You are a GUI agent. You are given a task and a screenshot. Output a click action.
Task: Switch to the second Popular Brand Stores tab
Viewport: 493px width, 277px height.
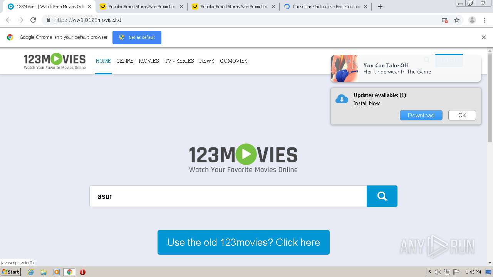click(233, 7)
